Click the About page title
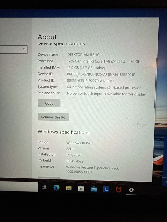 47,37
